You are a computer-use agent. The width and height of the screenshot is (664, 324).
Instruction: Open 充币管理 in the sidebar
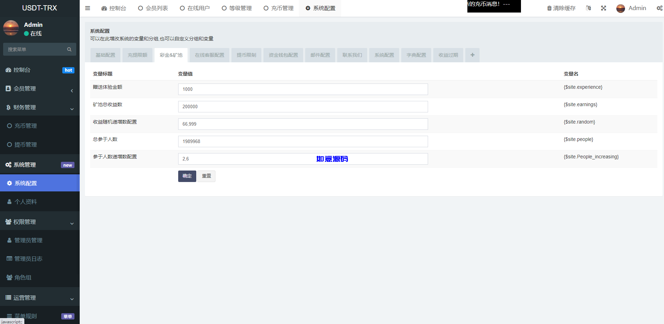(40, 126)
